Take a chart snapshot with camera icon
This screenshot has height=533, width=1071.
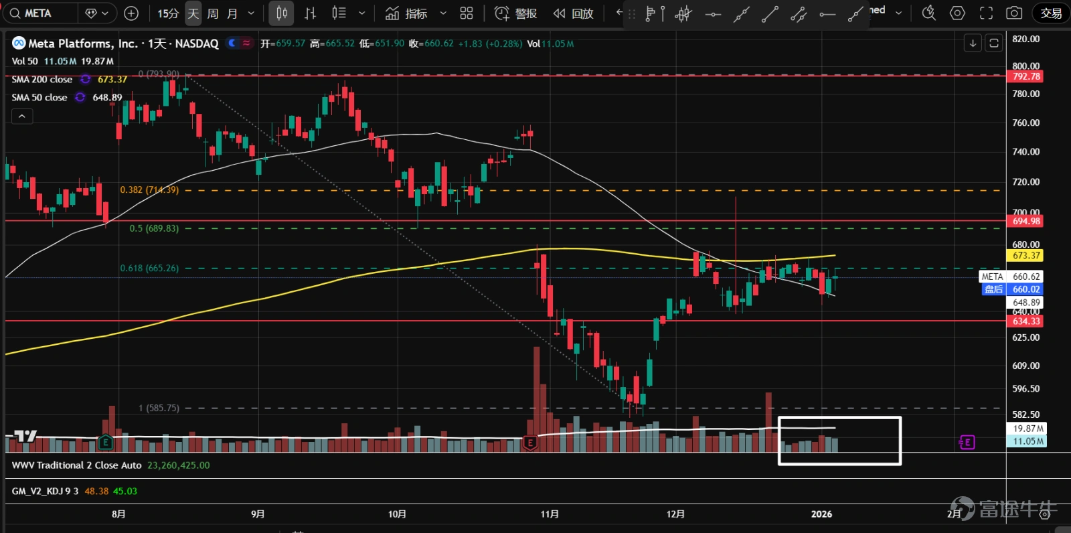(x=1014, y=13)
